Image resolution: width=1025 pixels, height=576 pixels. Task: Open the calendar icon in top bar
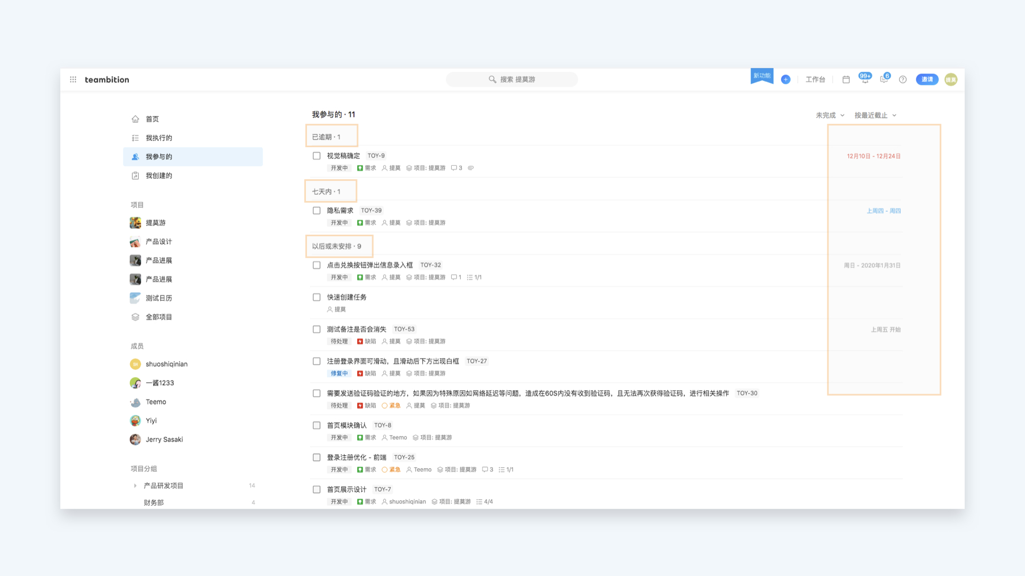coord(846,79)
